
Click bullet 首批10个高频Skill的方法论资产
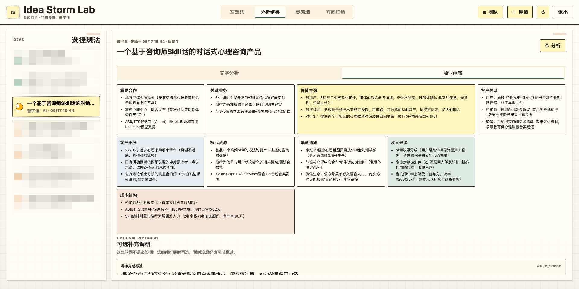coord(252,153)
